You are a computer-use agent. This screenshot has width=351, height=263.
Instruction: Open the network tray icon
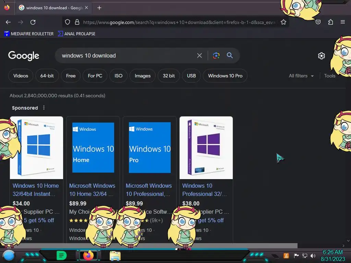pyautogui.click(x=305, y=255)
